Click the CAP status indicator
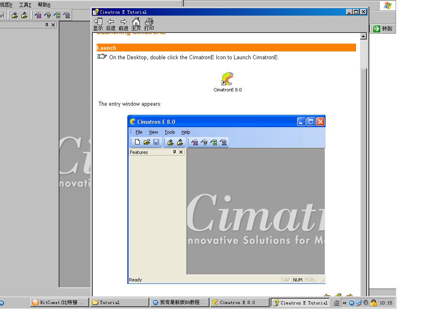The height and width of the screenshot is (316, 422). [286, 280]
